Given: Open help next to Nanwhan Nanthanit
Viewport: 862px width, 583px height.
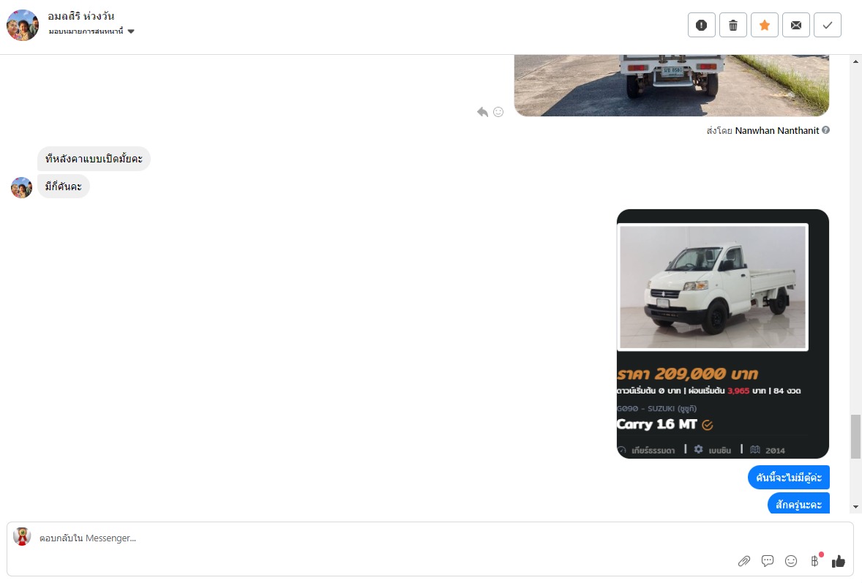Looking at the screenshot, I should pyautogui.click(x=825, y=130).
